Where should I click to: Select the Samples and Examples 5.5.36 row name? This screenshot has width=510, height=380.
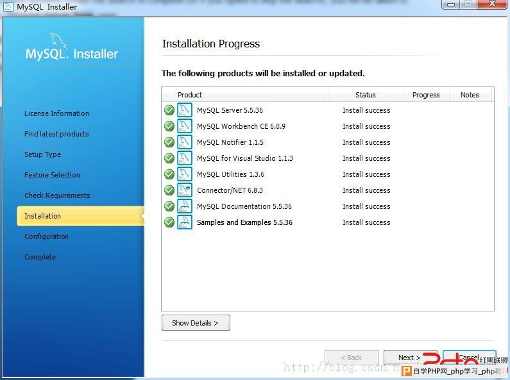244,222
